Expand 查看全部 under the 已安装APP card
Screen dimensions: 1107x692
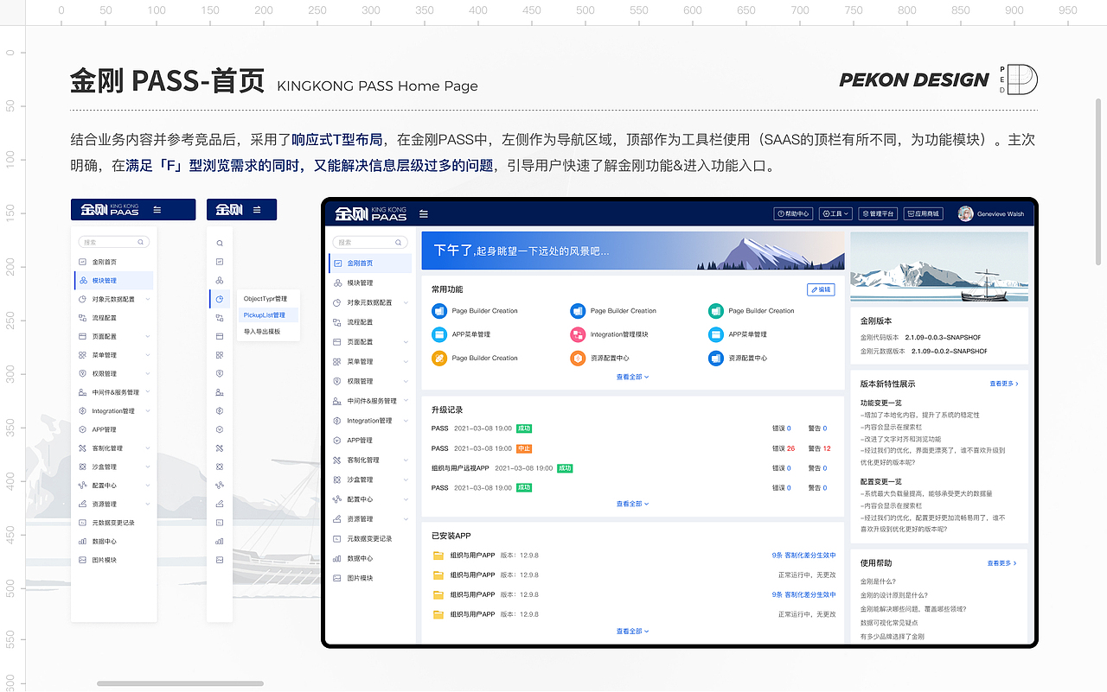point(632,632)
